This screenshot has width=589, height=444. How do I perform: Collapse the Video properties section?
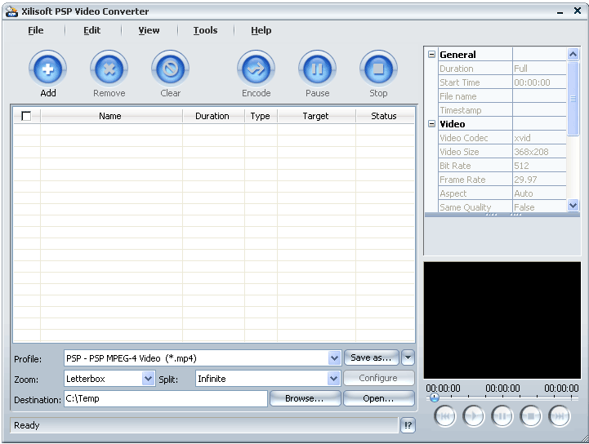(x=432, y=124)
